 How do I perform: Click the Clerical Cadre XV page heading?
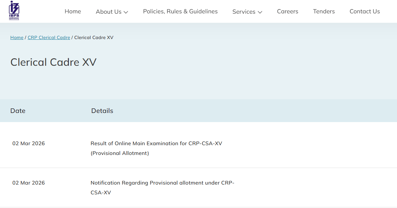(53, 62)
